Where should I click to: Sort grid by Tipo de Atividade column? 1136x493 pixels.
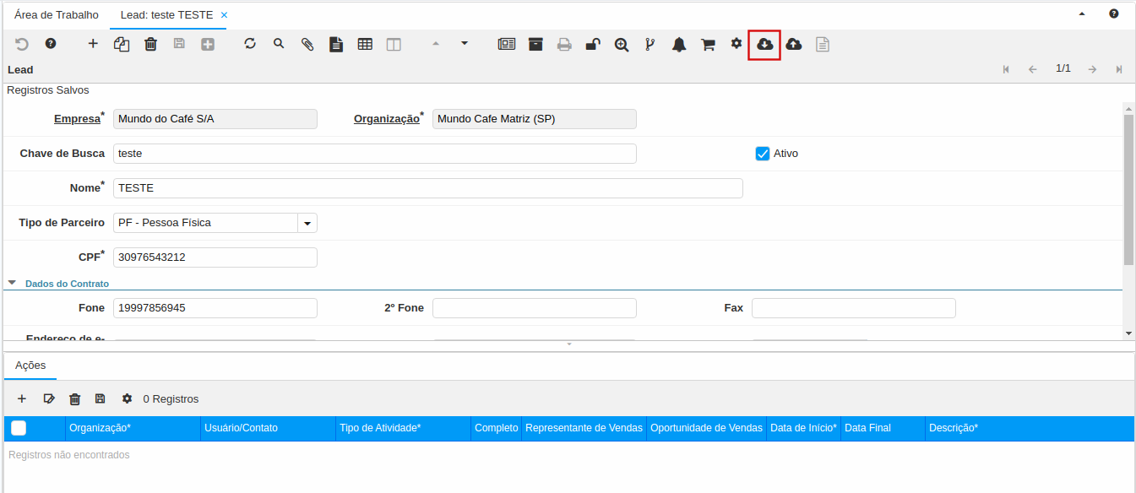pyautogui.click(x=380, y=428)
